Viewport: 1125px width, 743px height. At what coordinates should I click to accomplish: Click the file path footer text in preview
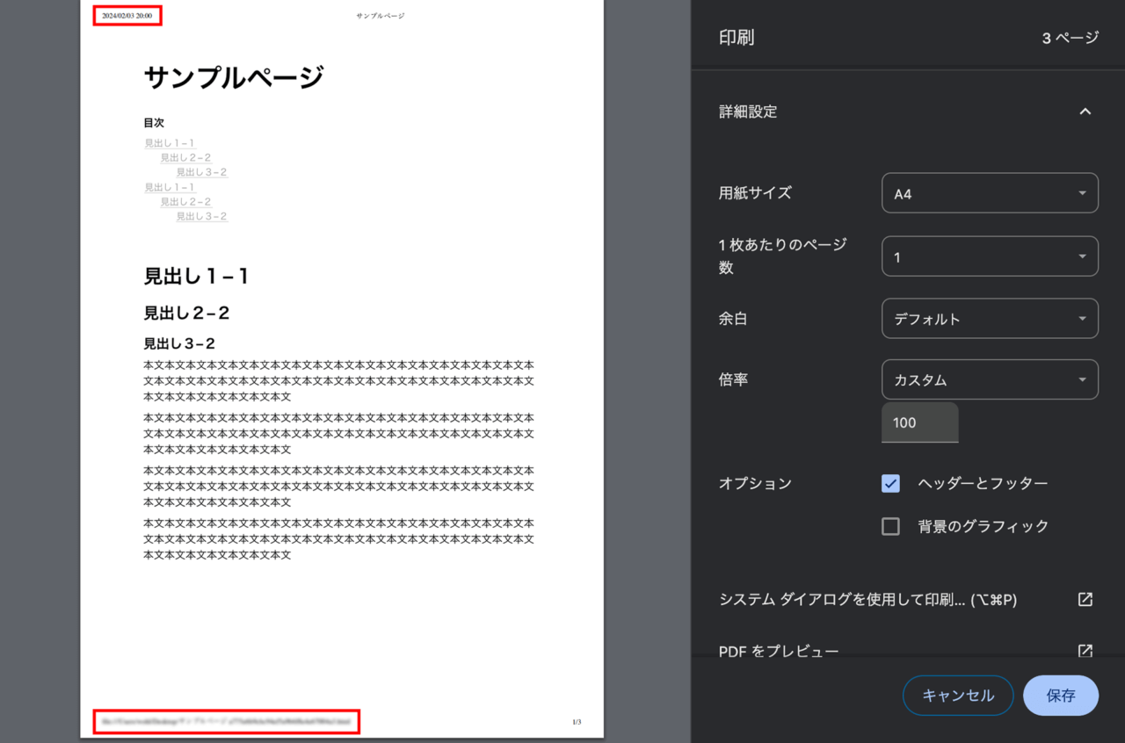[x=227, y=721]
